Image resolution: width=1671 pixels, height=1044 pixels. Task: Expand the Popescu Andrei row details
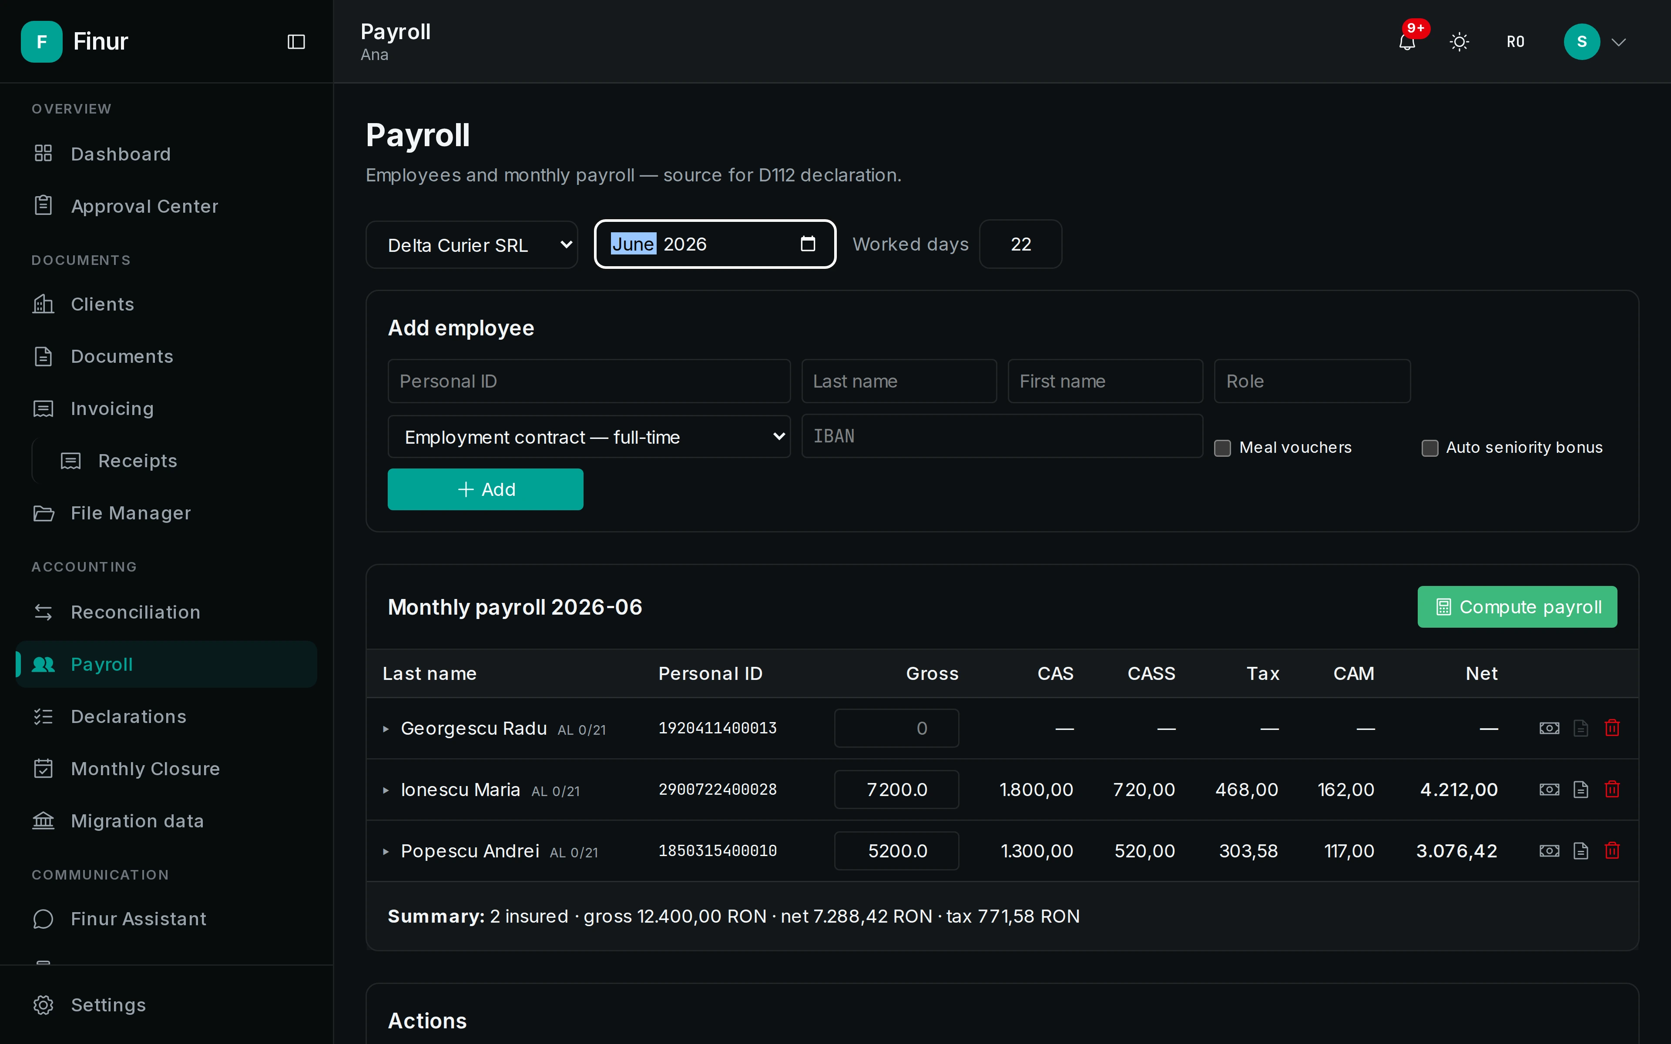[386, 852]
